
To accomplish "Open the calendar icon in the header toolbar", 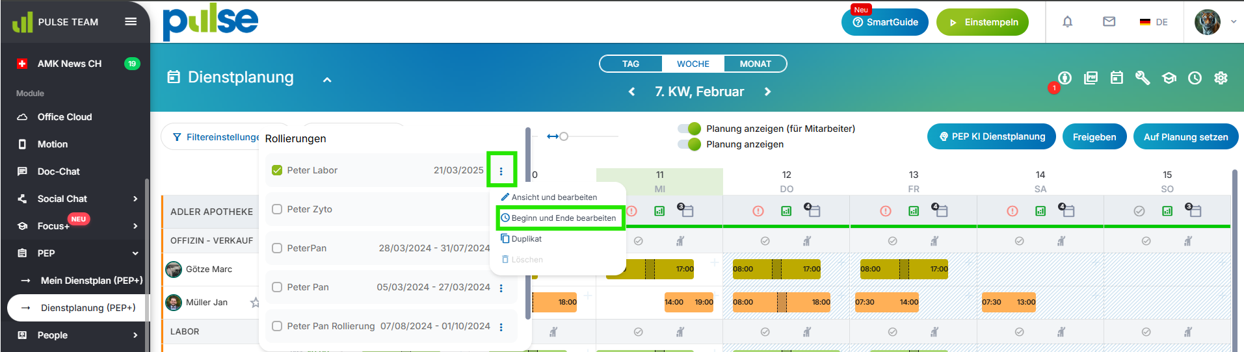I will [x=1117, y=78].
